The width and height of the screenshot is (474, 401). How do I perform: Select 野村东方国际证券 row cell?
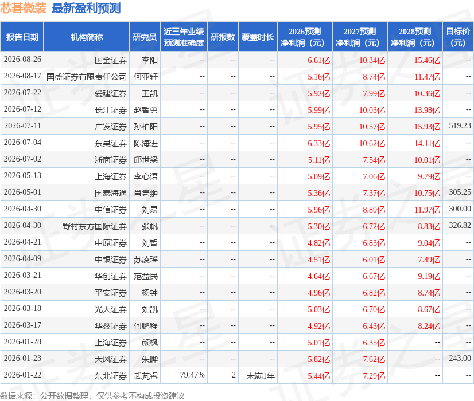[95, 226]
